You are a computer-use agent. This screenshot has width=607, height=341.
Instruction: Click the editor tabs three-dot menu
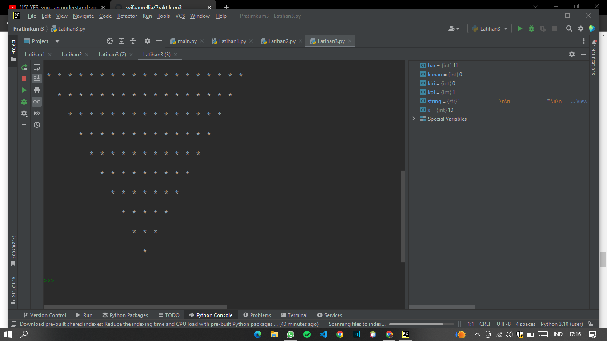click(x=584, y=41)
